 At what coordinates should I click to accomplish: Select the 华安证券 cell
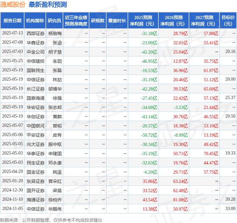(x=36, y=107)
